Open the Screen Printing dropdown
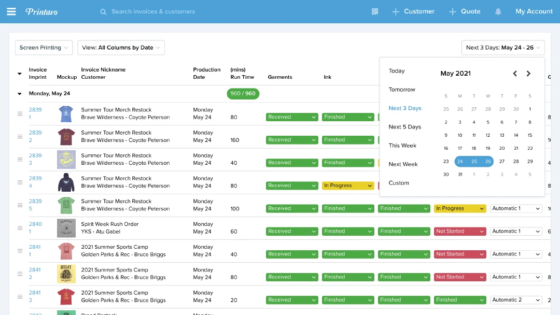This screenshot has width=560, height=315. pos(44,48)
